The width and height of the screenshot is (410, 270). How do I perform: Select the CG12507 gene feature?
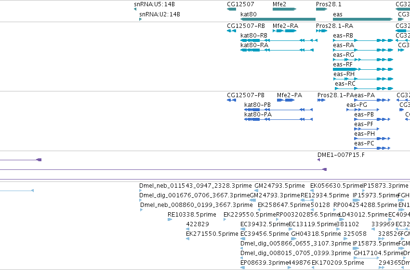pos(231,9)
